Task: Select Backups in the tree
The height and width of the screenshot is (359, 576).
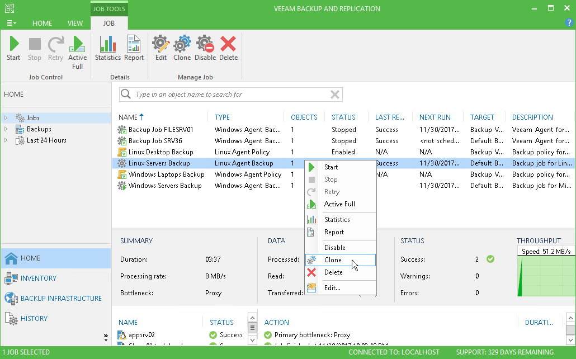Action: [39, 129]
